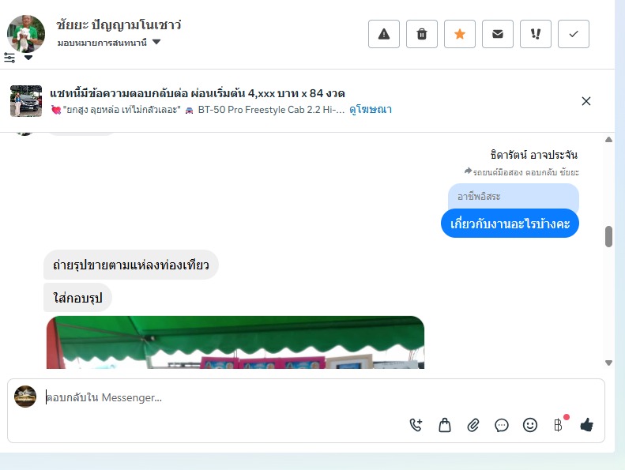Screen dimensions: 625x470
Task: Dismiss the ad reply banner
Action: (586, 101)
